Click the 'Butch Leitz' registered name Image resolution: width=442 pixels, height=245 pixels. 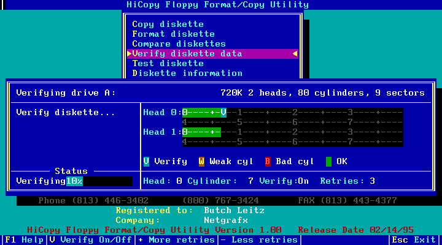[235, 211]
